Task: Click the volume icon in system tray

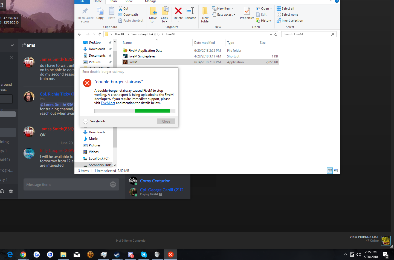Action: tap(359, 255)
